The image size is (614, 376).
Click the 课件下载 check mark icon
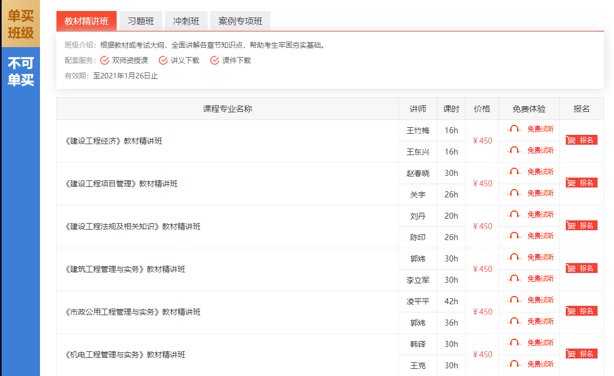click(215, 60)
